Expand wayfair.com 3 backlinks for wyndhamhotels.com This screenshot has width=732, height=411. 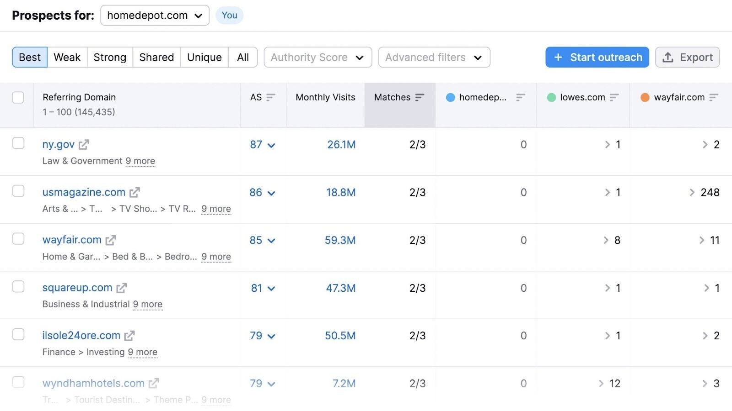coord(705,384)
